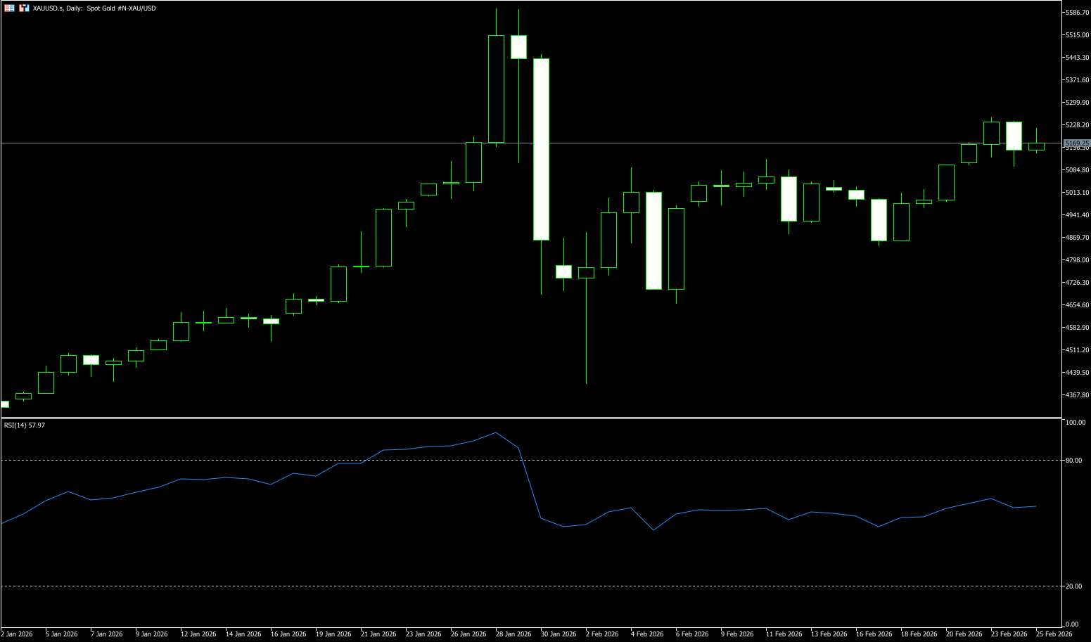Select the latest candle on 25 Feb 2026
The height and width of the screenshot is (642, 1091).
tap(1036, 146)
